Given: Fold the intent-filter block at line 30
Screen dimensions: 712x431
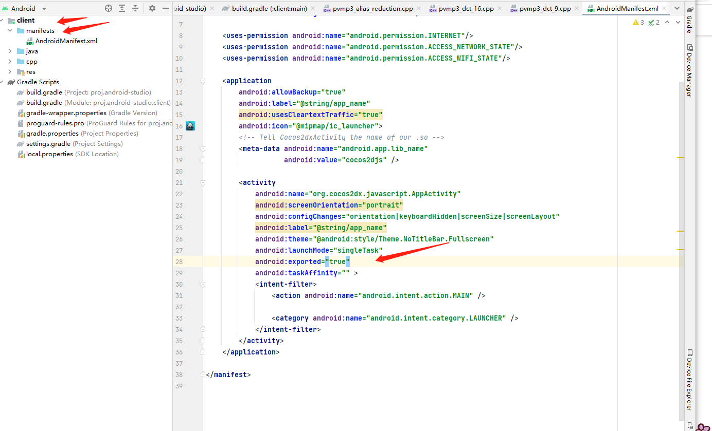Looking at the screenshot, I should pos(203,284).
